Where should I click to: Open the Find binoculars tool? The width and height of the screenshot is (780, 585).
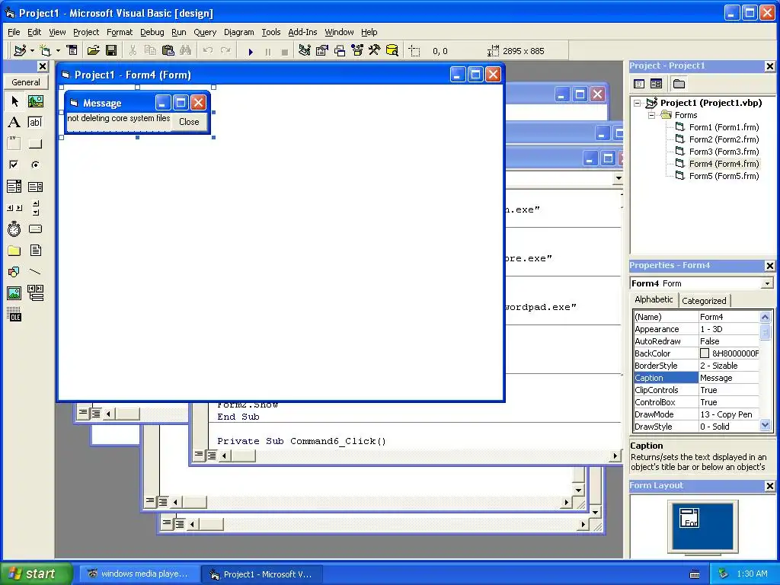click(x=186, y=51)
